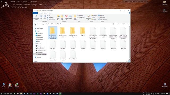This screenshot has height=95, width=170.
Task: Select Downloads in navigation pane
Action: coord(39,40)
